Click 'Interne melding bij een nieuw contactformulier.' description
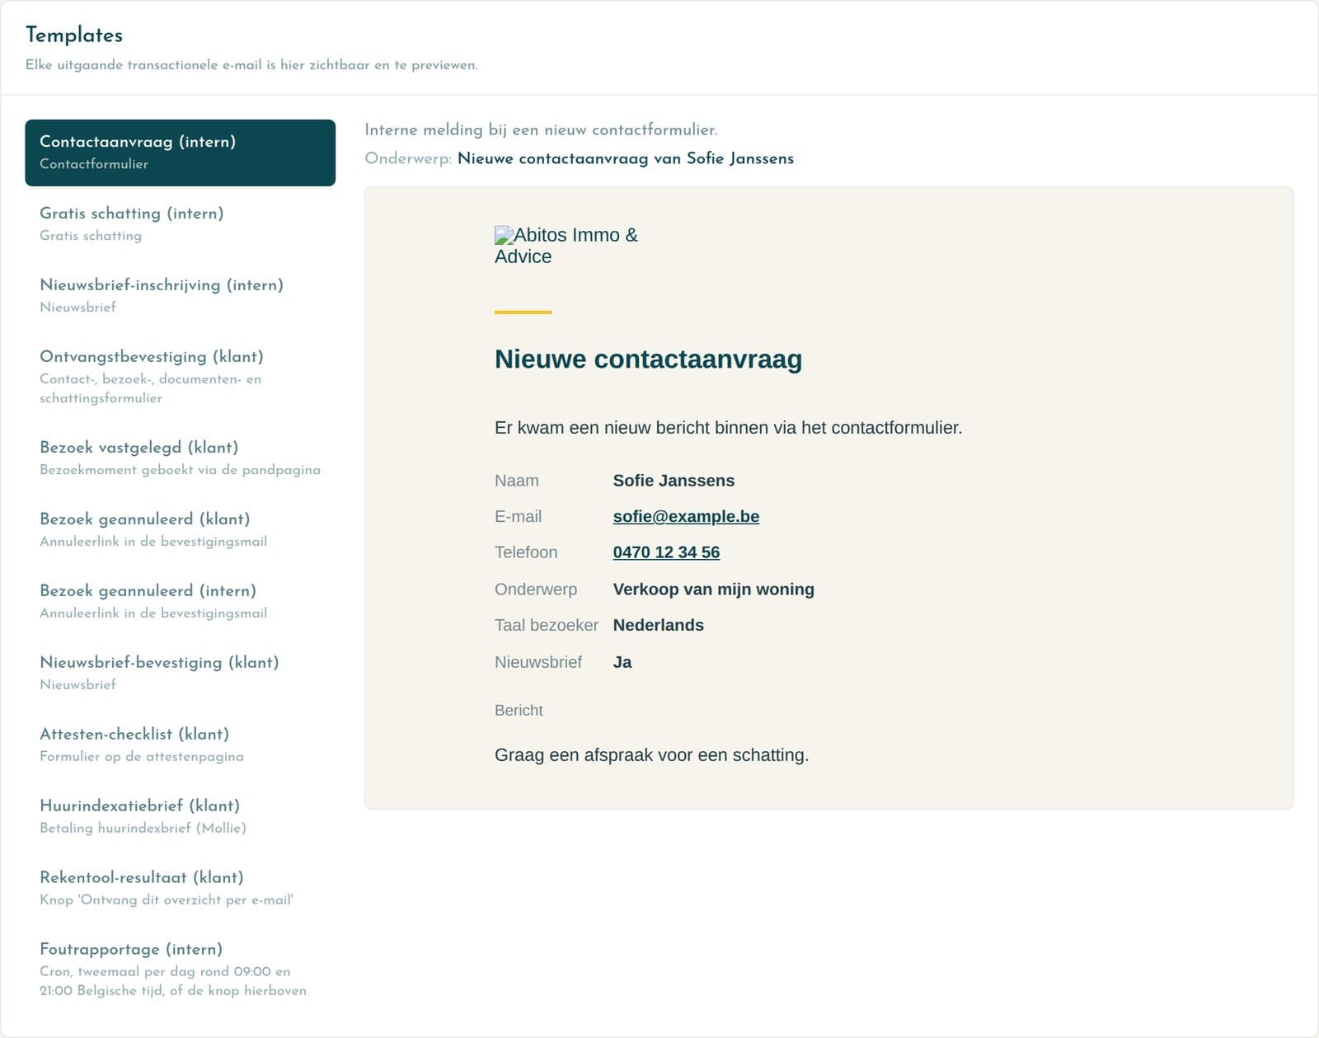The width and height of the screenshot is (1319, 1038). click(x=541, y=129)
